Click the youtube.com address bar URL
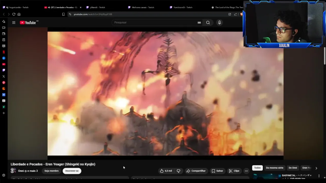326x183 pixels. pos(93,14)
